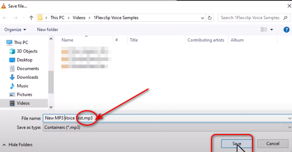The width and height of the screenshot is (292, 152).
Task: Open Desktop in the sidebar
Action: [x=25, y=60]
